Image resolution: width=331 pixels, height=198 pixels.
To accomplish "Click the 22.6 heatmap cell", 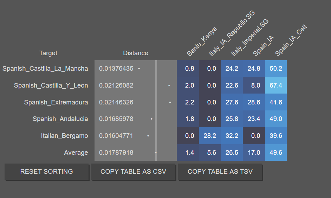I will [x=232, y=85].
